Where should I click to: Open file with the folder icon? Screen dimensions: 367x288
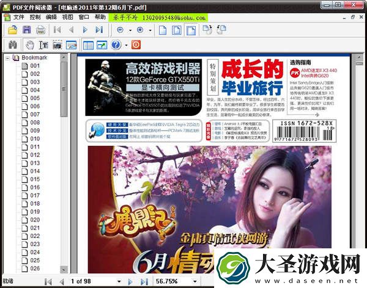(12, 30)
